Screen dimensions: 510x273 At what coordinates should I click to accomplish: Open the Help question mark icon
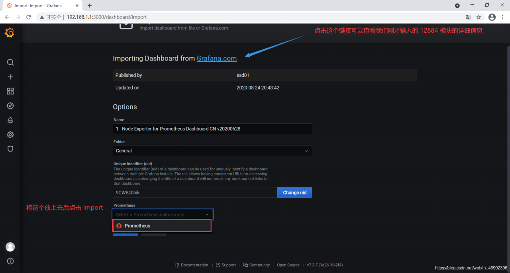(10, 261)
